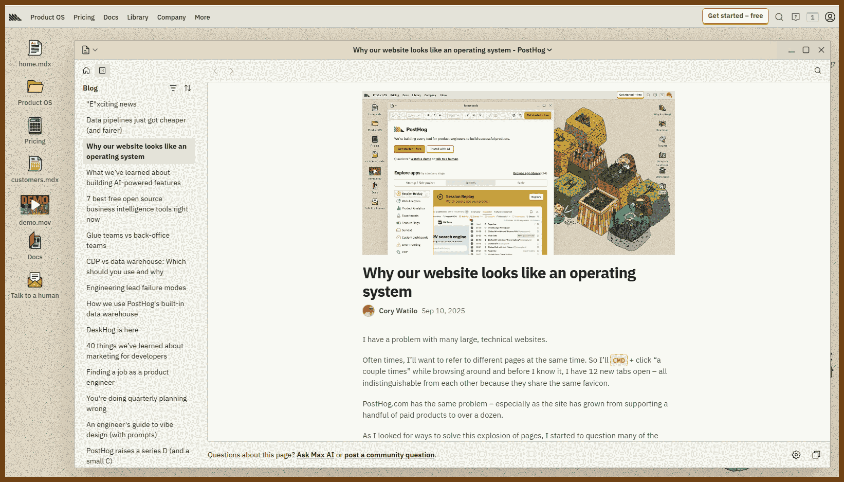Expand the window title dropdown chevron
The image size is (844, 482).
(x=549, y=50)
